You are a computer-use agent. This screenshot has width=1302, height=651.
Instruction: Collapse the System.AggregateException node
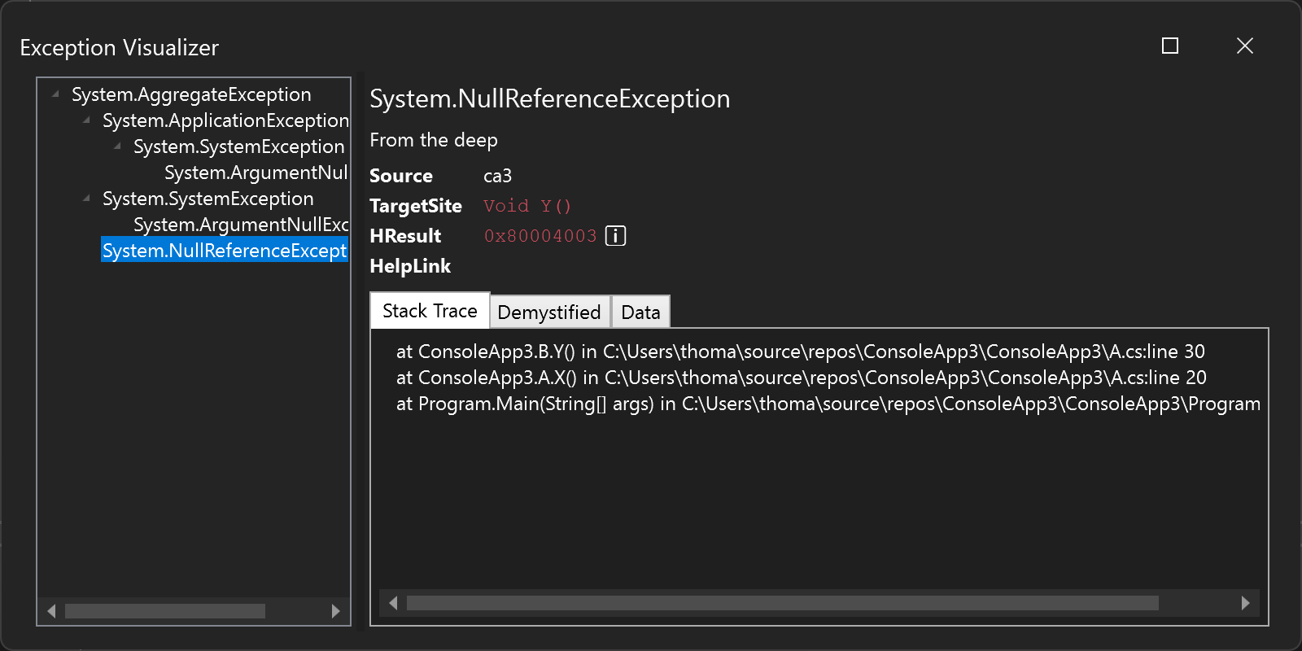click(55, 94)
